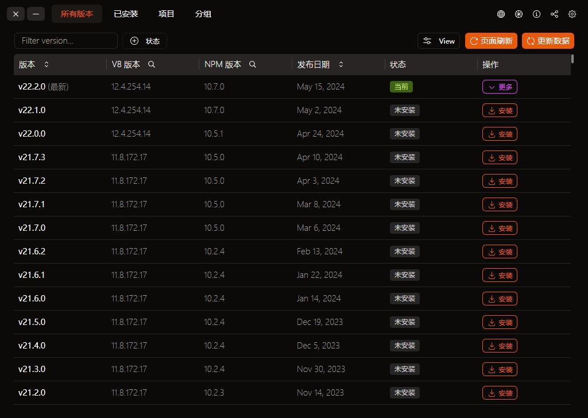Screen dimensions: 588x418
Task: Click the 页面刷新 button
Action: (491, 41)
